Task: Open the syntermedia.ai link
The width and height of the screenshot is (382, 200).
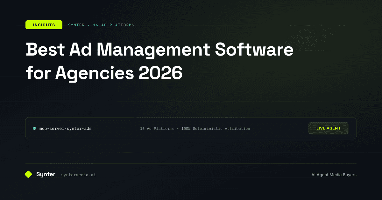Action: point(78,175)
